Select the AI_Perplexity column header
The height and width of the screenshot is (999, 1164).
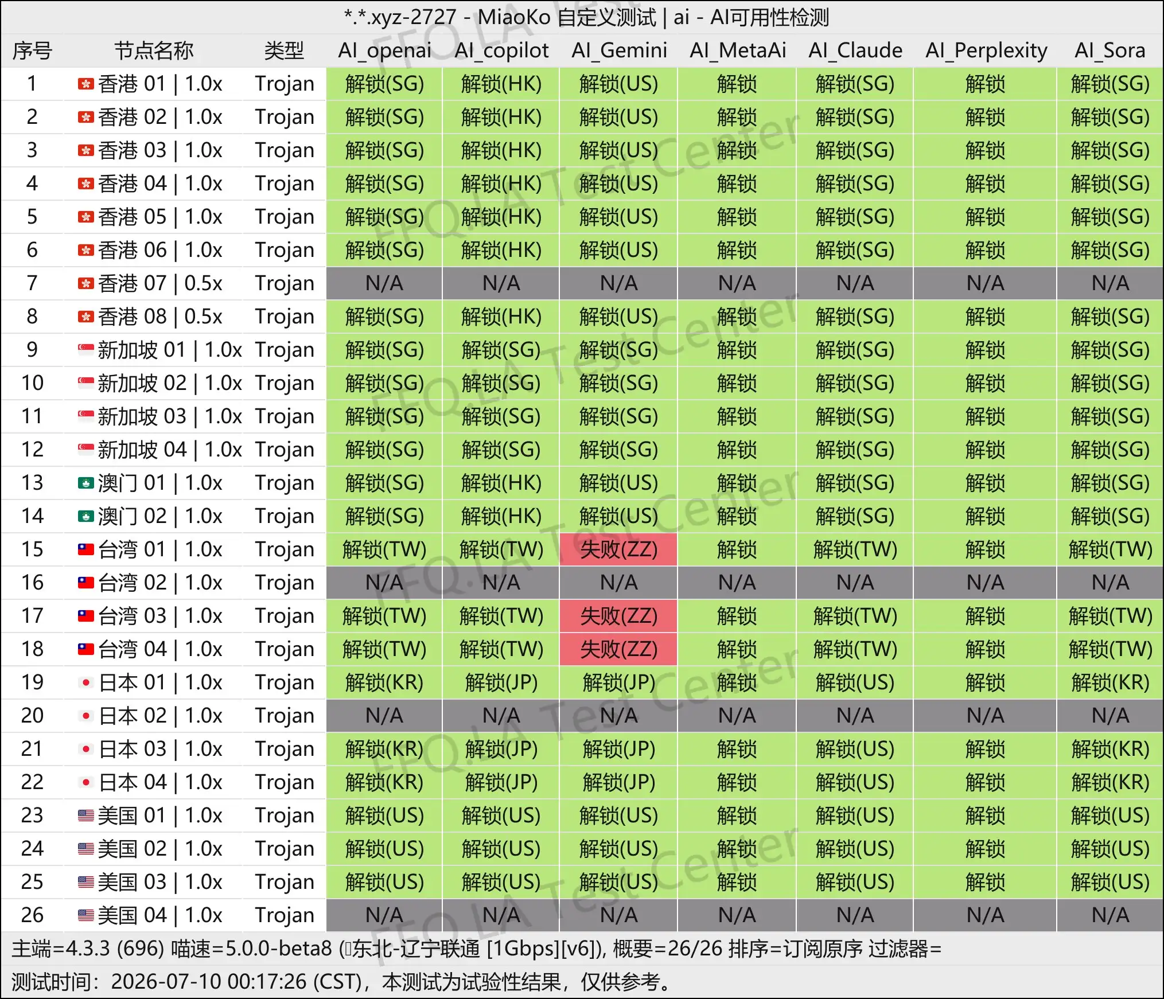pyautogui.click(x=986, y=50)
